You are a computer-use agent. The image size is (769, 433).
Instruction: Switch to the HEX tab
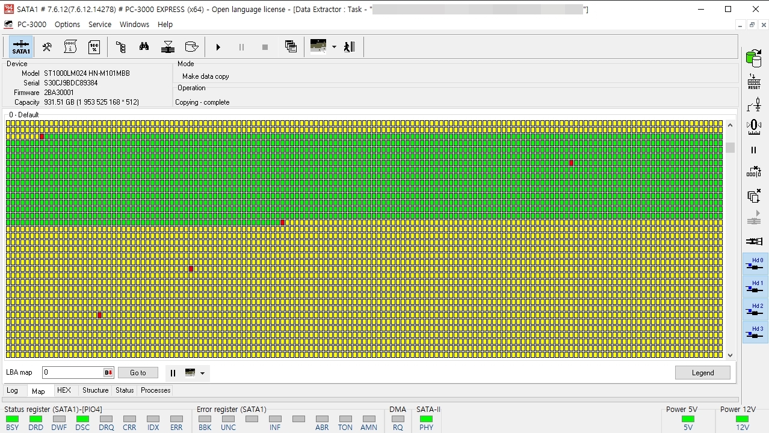tap(64, 391)
